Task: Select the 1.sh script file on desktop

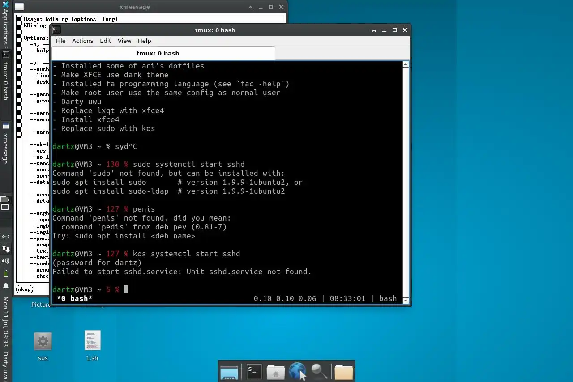Action: click(92, 346)
